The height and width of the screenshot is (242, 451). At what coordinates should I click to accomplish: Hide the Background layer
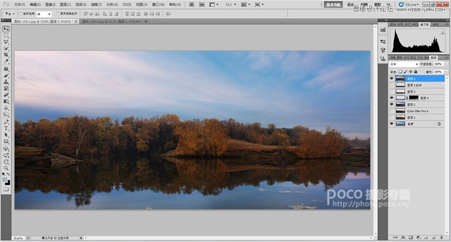[x=391, y=124]
